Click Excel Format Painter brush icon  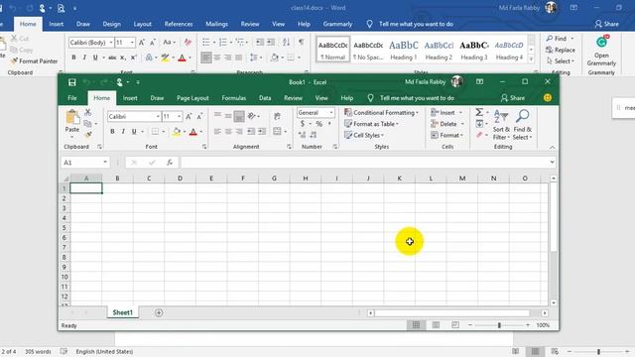[88, 135]
